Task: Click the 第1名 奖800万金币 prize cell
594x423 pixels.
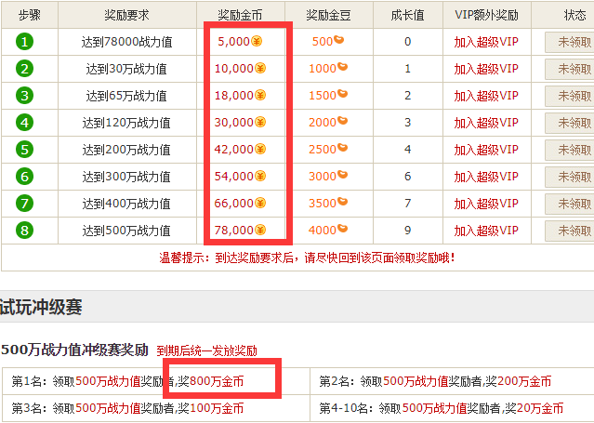Action: pyautogui.click(x=156, y=381)
